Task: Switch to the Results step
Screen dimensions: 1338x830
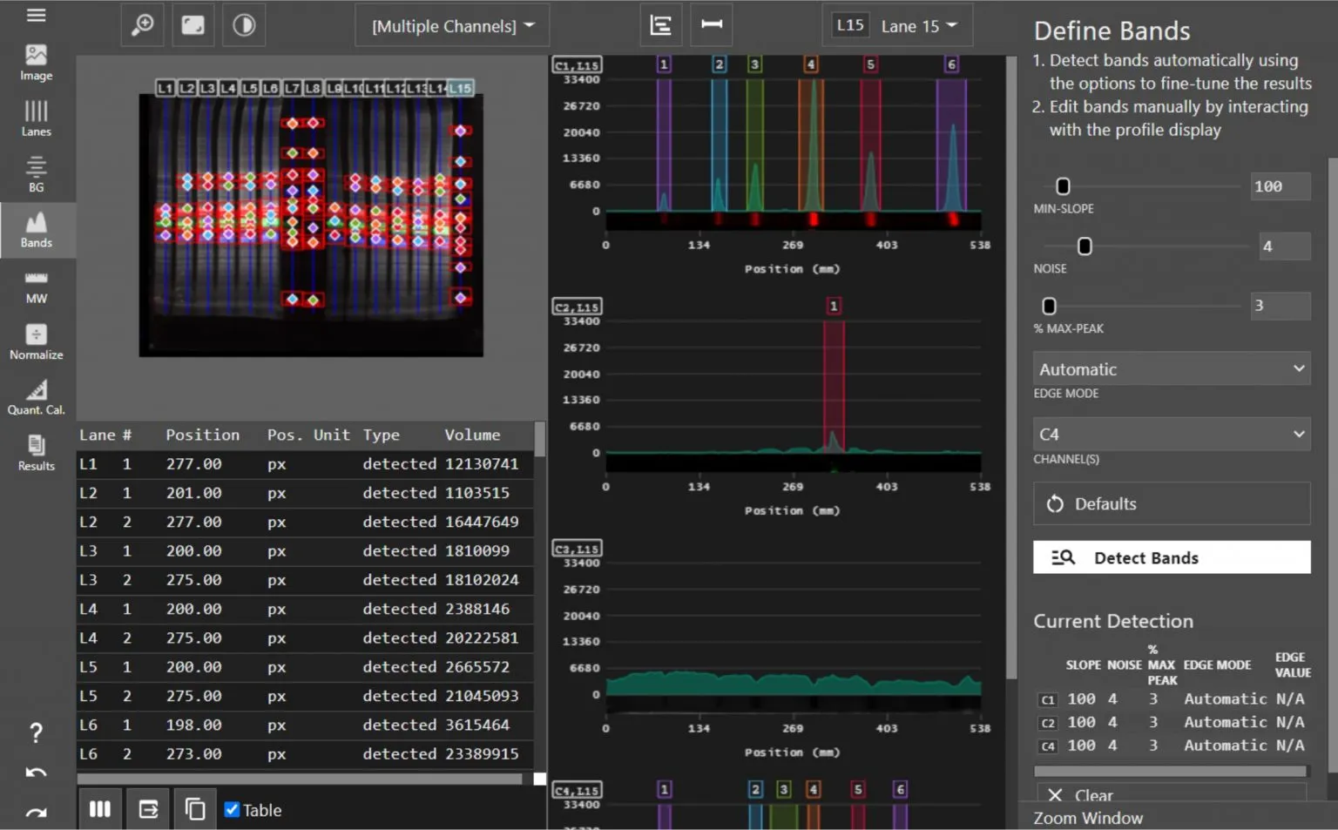Action: pyautogui.click(x=36, y=454)
